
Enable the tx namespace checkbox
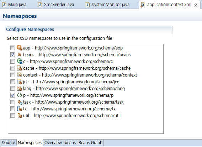coord(12,109)
